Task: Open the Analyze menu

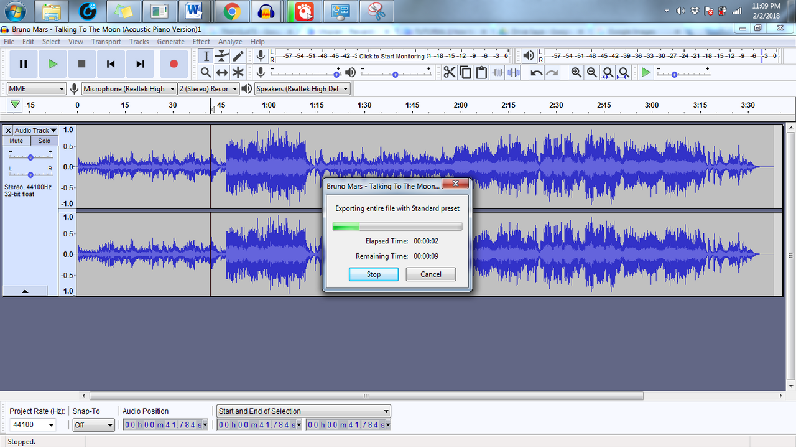Action: (230, 42)
